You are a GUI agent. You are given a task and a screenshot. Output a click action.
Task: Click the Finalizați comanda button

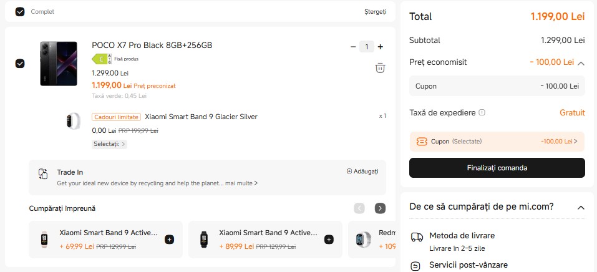497,168
